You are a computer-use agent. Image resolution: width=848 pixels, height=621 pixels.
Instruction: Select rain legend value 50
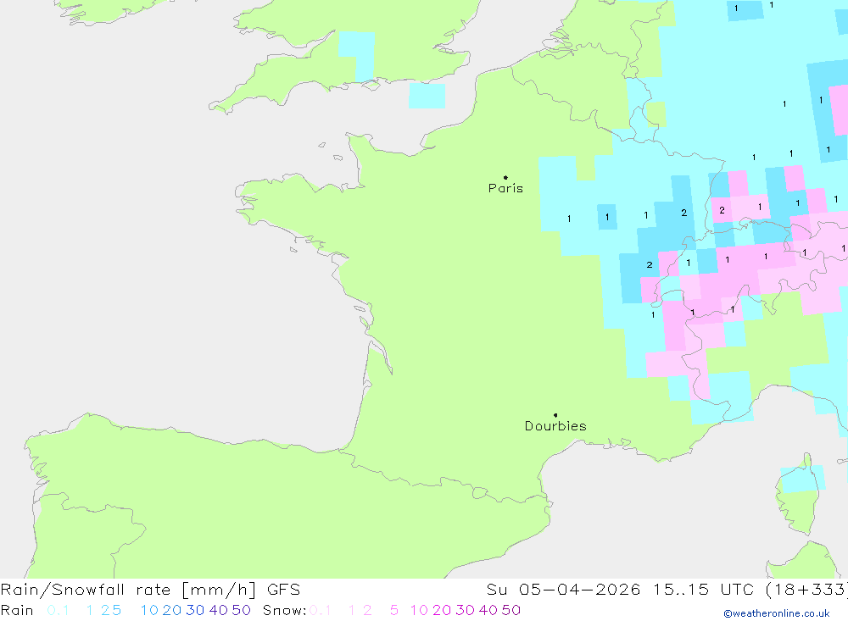(241, 610)
